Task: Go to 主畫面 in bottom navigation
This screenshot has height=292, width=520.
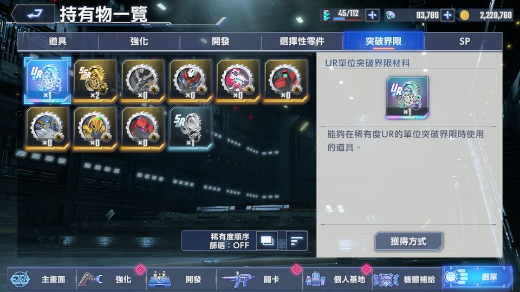Action: (42, 280)
